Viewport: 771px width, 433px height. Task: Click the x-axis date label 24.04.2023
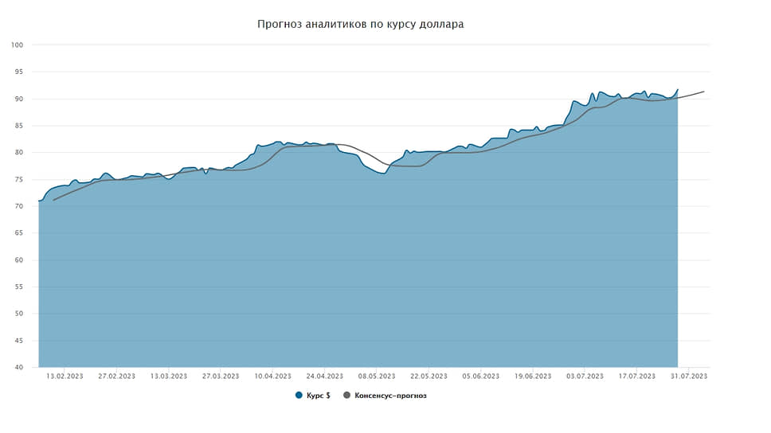click(324, 376)
